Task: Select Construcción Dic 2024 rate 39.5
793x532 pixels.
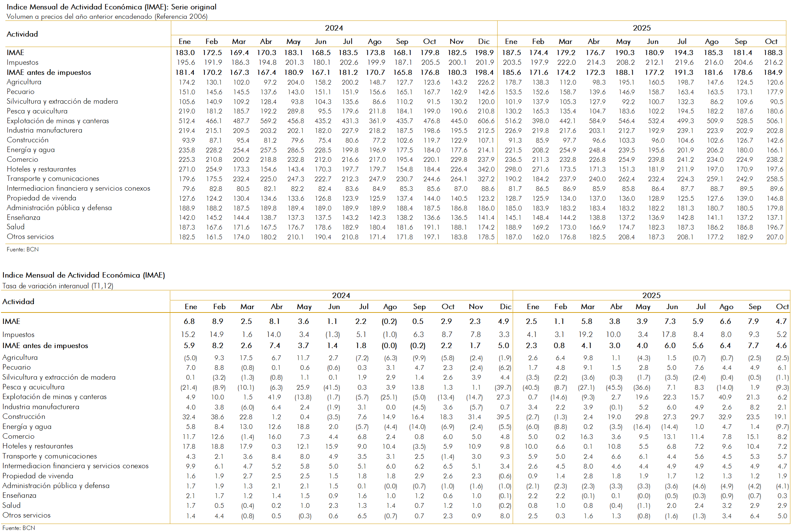Action: [x=503, y=417]
